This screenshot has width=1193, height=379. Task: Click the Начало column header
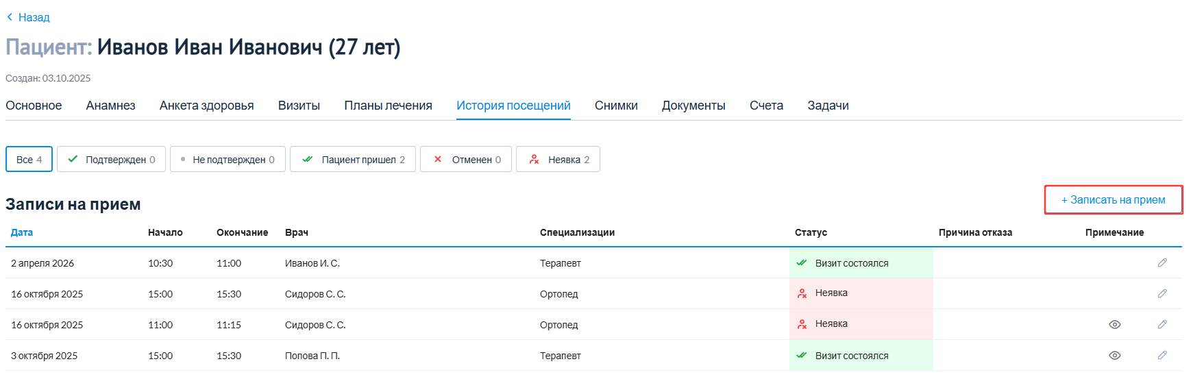165,232
